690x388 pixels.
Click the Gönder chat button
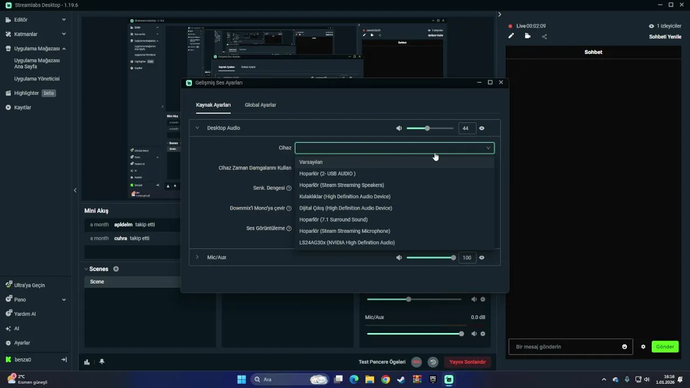coord(665,347)
